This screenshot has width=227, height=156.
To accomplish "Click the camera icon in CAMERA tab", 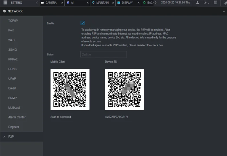I will [x=42, y=3].
